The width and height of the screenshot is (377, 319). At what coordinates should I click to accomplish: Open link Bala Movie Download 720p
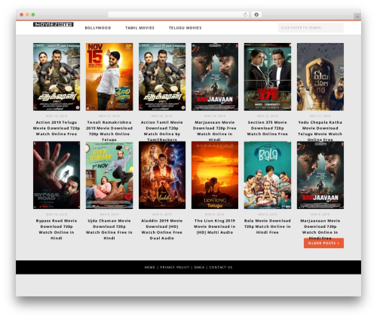[268, 226]
